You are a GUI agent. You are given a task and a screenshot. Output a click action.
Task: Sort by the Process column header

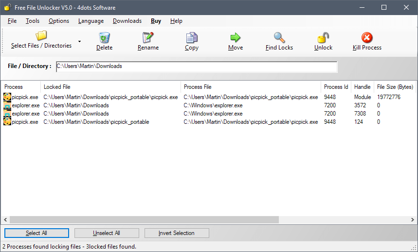tap(21, 87)
